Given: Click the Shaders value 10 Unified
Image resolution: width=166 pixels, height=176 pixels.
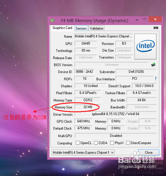Looking at the screenshot, I should coord(91,86).
